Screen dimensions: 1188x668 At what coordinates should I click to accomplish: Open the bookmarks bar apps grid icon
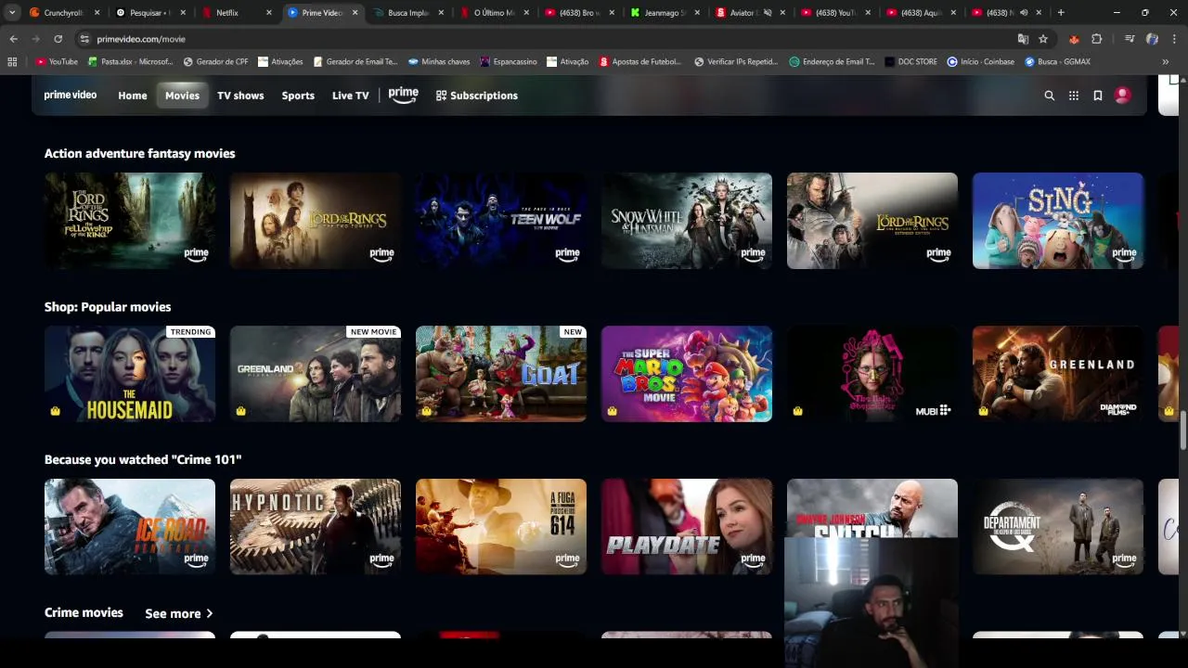[x=12, y=62]
